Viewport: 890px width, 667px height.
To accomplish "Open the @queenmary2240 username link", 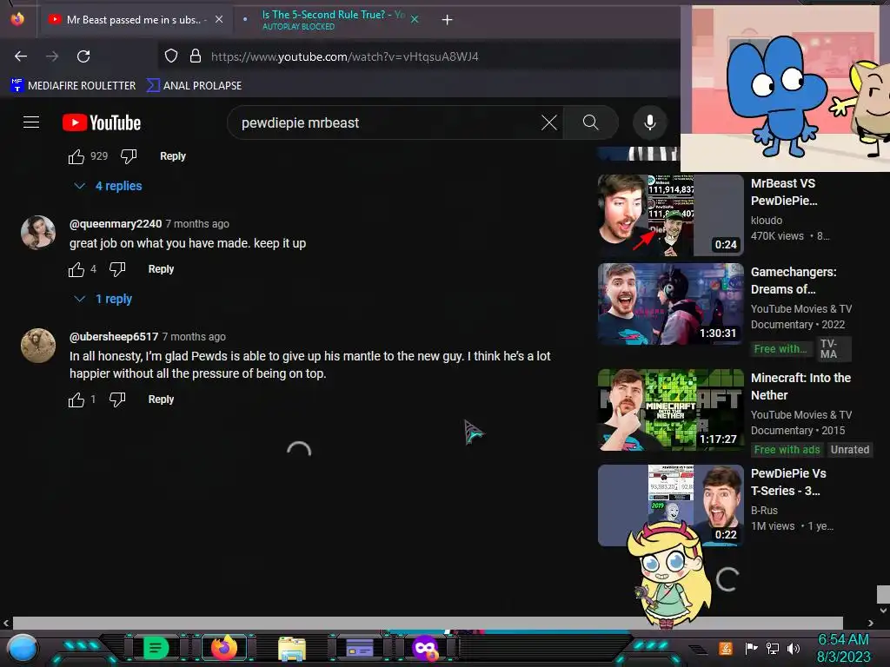I will 116,224.
